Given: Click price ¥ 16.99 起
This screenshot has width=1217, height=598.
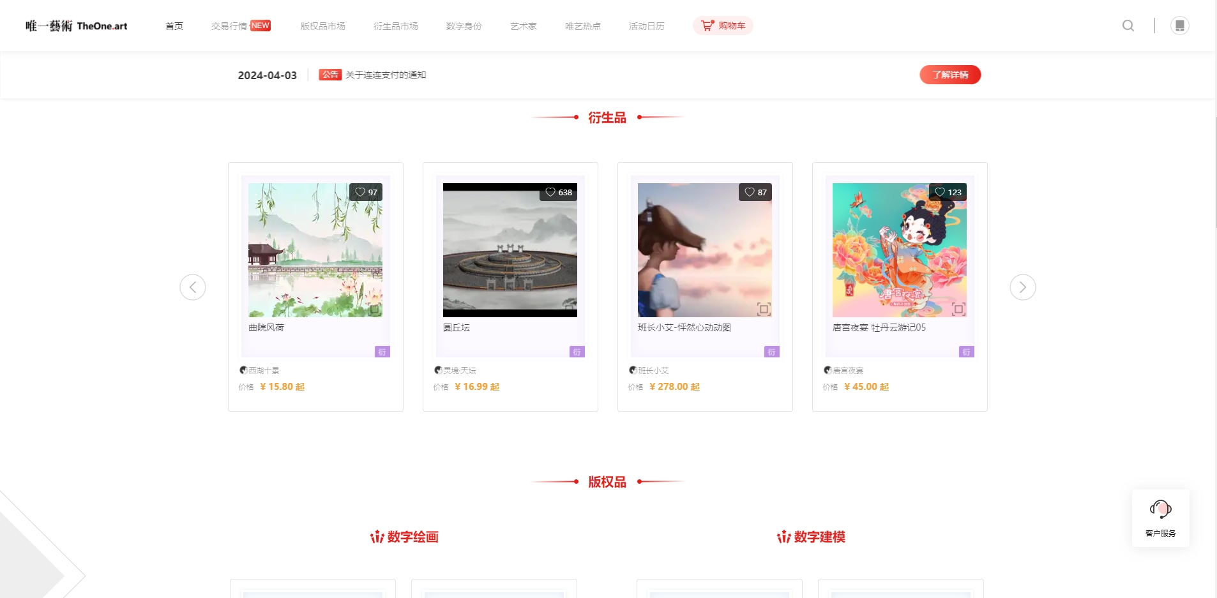Looking at the screenshot, I should point(477,387).
